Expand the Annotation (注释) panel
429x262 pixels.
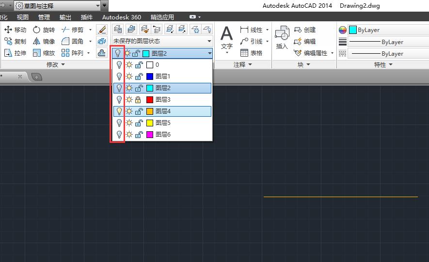click(x=243, y=64)
